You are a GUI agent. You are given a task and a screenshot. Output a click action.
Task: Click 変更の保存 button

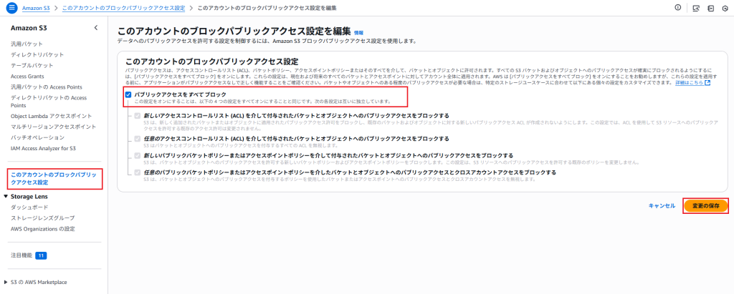click(705, 206)
